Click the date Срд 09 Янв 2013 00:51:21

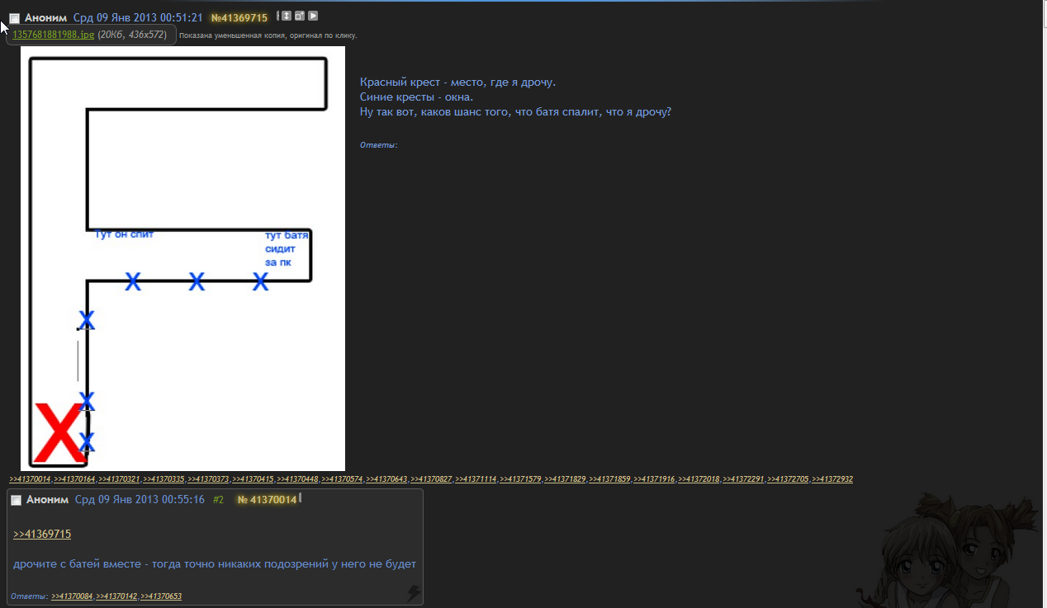click(138, 17)
